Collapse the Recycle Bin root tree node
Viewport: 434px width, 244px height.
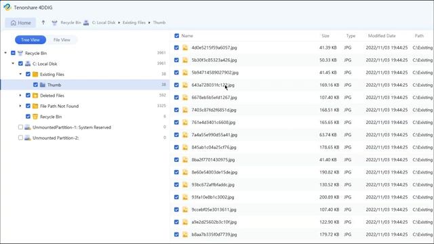coord(5,53)
